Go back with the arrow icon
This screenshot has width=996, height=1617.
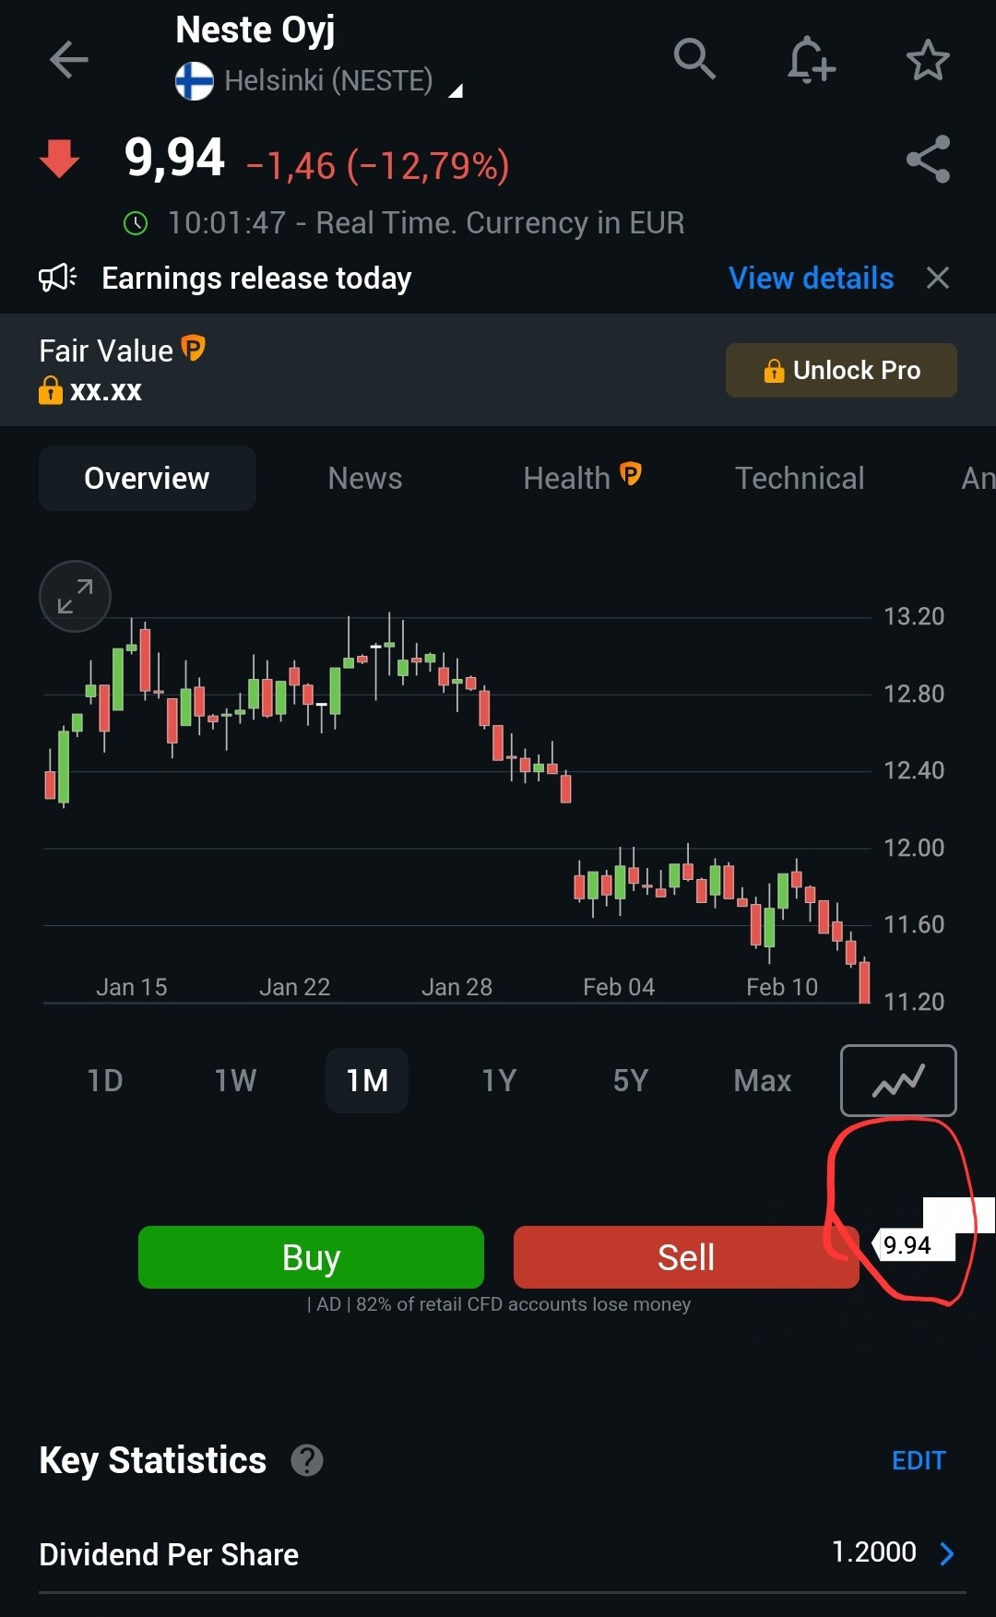tap(69, 61)
